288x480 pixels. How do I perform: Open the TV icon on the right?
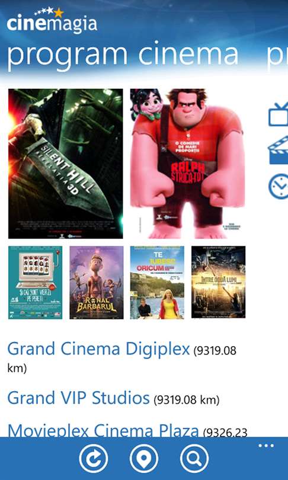pyautogui.click(x=278, y=114)
